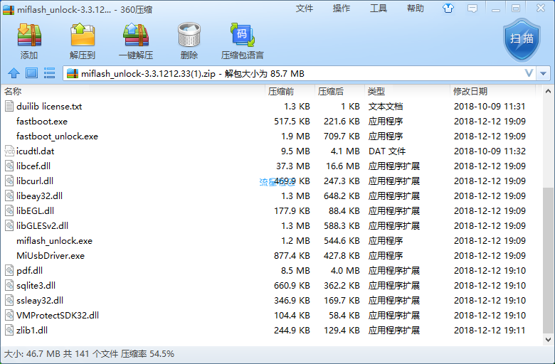Open the 操作 menu
This screenshot has height=364, width=555.
[x=342, y=9]
